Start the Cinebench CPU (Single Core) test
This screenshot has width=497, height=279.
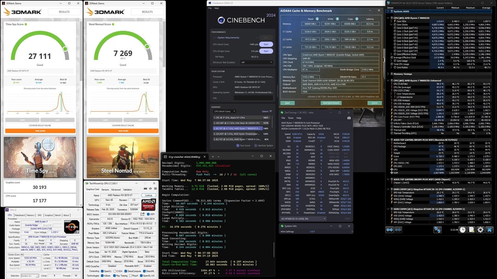[266, 51]
